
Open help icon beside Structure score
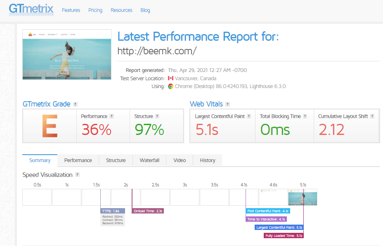[157, 116]
